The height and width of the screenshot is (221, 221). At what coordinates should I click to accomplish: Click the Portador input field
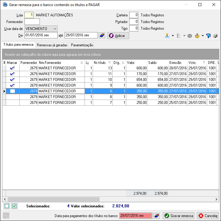134,21
